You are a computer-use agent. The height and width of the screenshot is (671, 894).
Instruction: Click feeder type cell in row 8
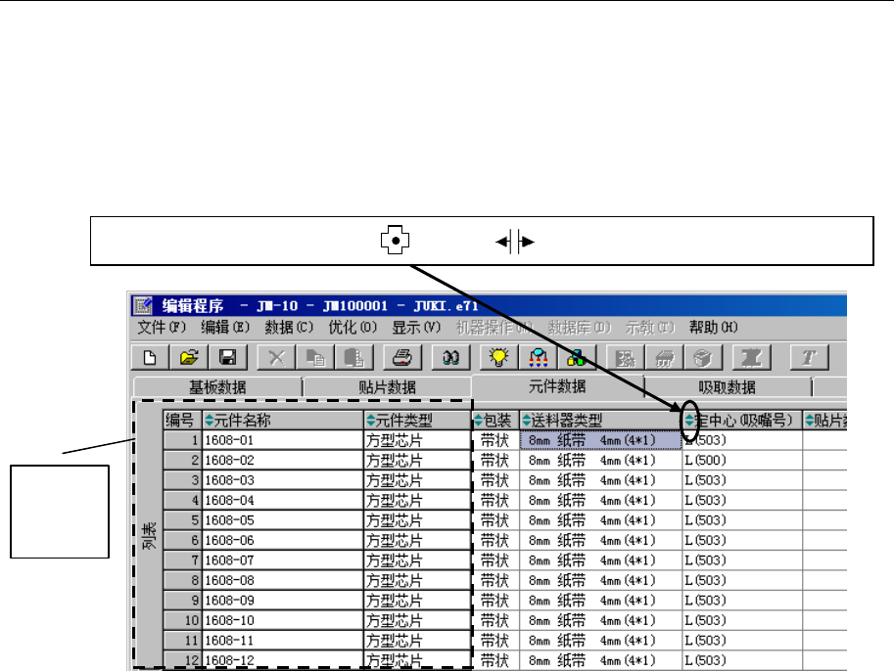tap(601, 580)
